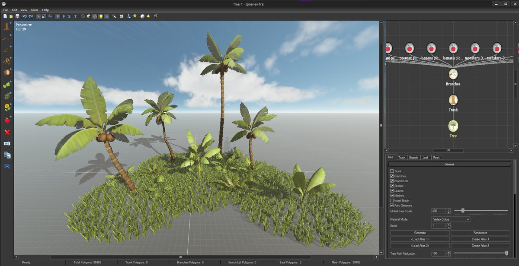Image resolution: width=519 pixels, height=266 pixels.
Task: Click the Tree Poly Reduction slider handle
Action: pos(506,253)
